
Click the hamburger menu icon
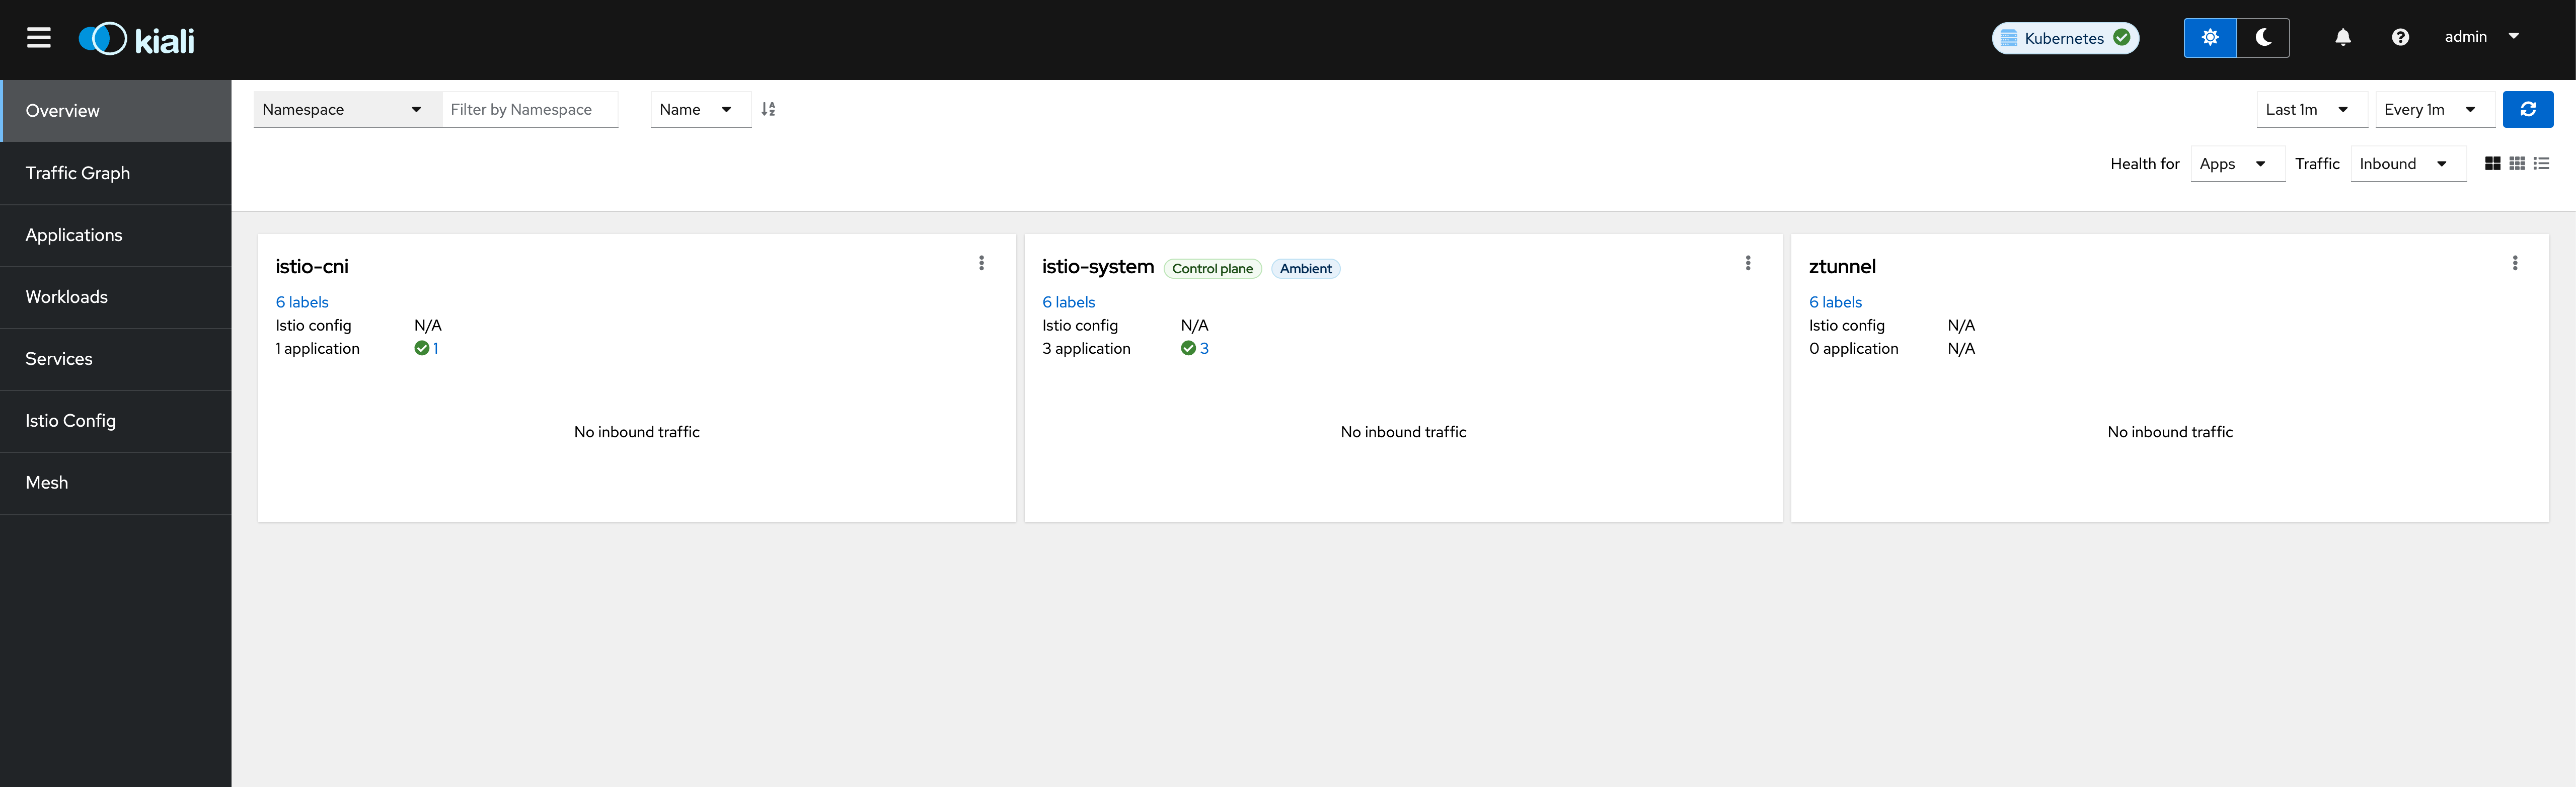click(x=39, y=38)
